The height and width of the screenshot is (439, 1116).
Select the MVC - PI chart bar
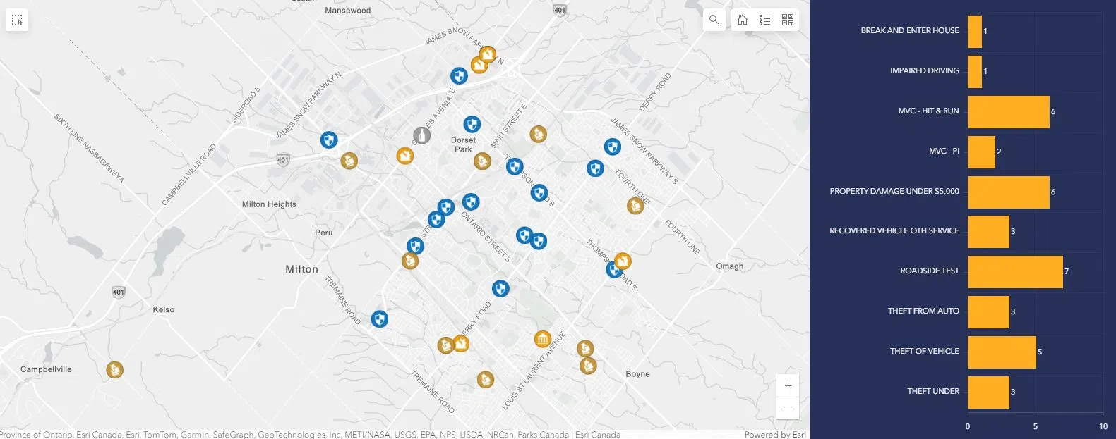point(980,152)
